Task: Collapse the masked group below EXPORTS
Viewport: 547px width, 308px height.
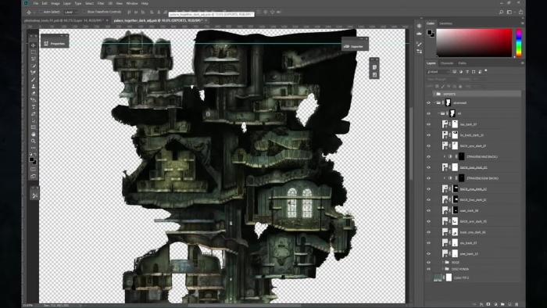Action: (434, 103)
